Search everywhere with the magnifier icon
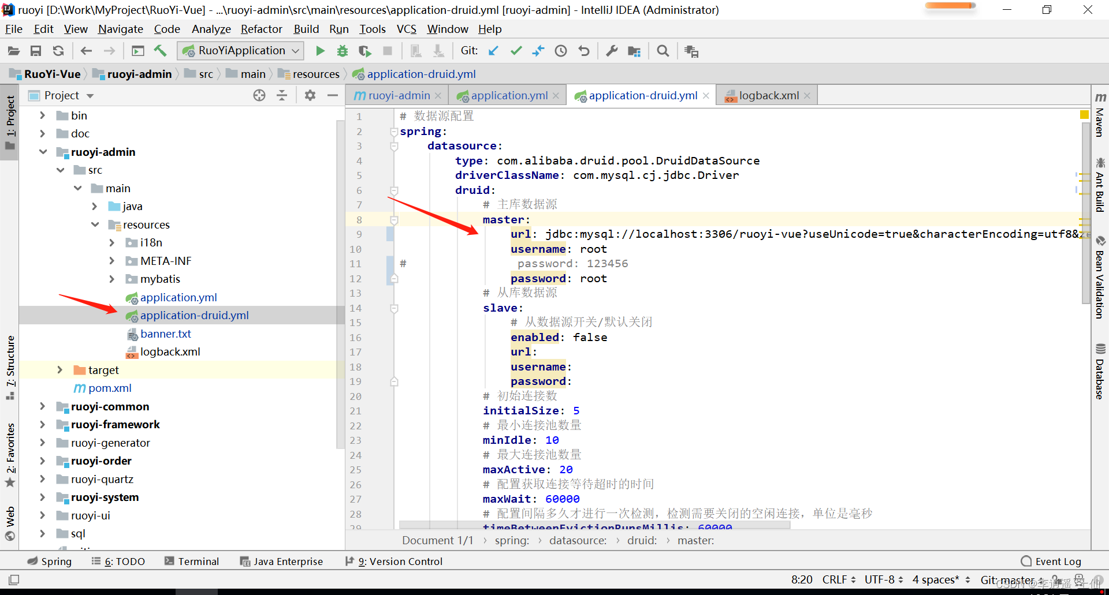 click(x=663, y=51)
